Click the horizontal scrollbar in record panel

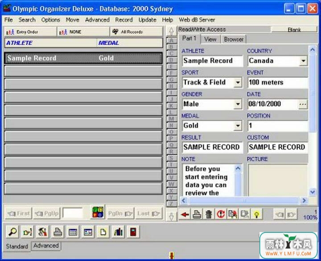pos(244,200)
